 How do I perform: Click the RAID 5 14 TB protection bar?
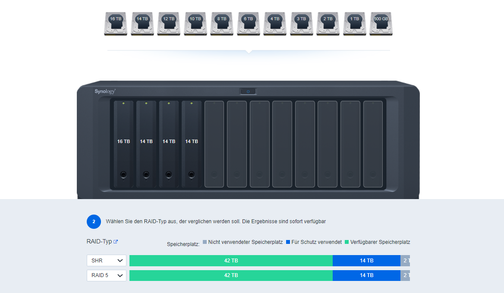click(366, 275)
